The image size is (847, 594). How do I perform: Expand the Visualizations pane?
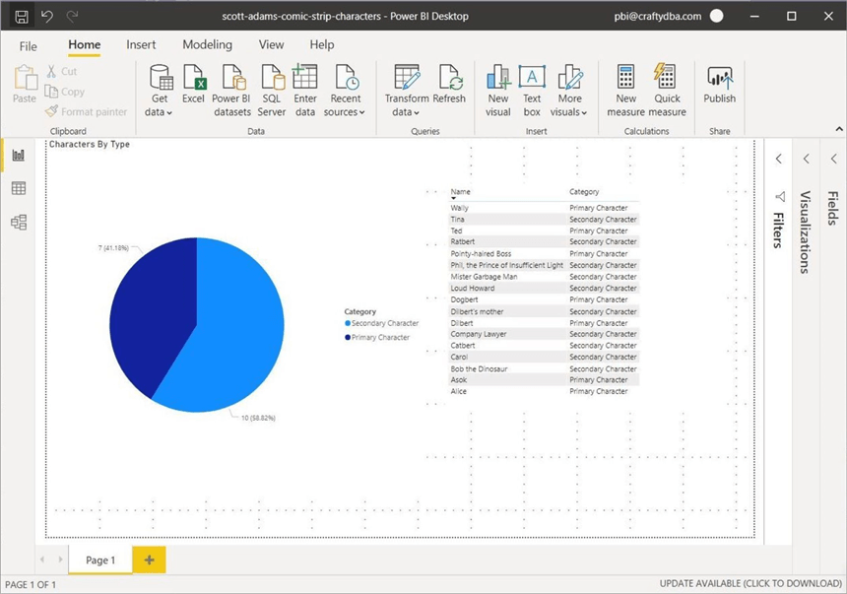click(x=806, y=159)
